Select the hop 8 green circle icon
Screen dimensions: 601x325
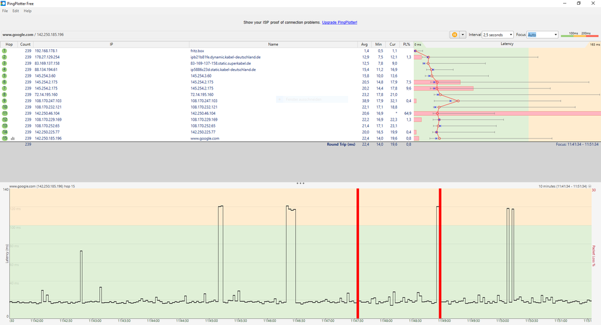[5, 94]
